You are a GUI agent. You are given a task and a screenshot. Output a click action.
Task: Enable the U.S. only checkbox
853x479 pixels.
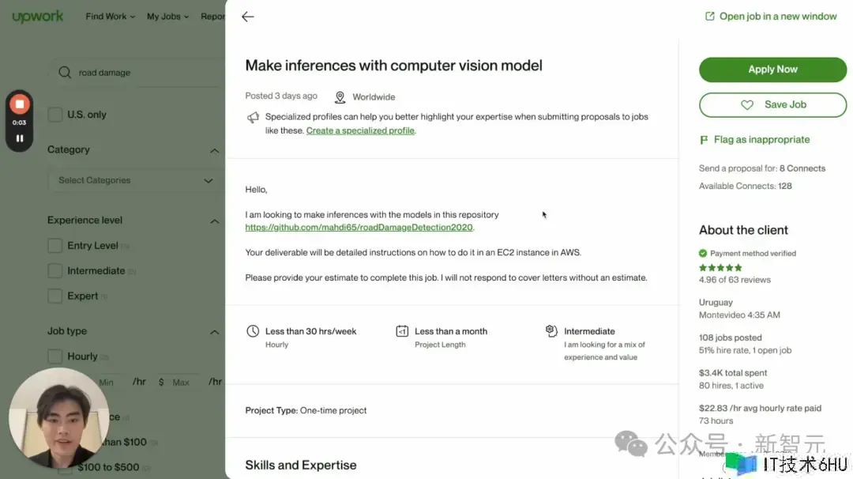tap(55, 115)
